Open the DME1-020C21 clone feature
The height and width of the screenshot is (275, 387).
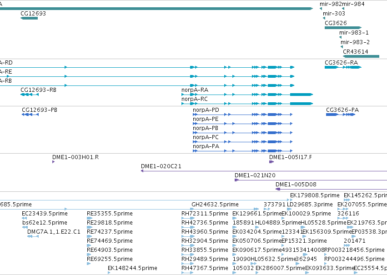(264, 171)
